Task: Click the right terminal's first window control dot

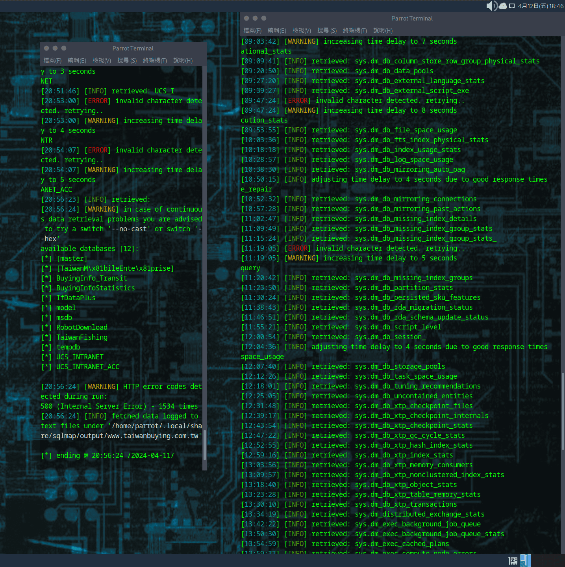Action: tap(246, 18)
